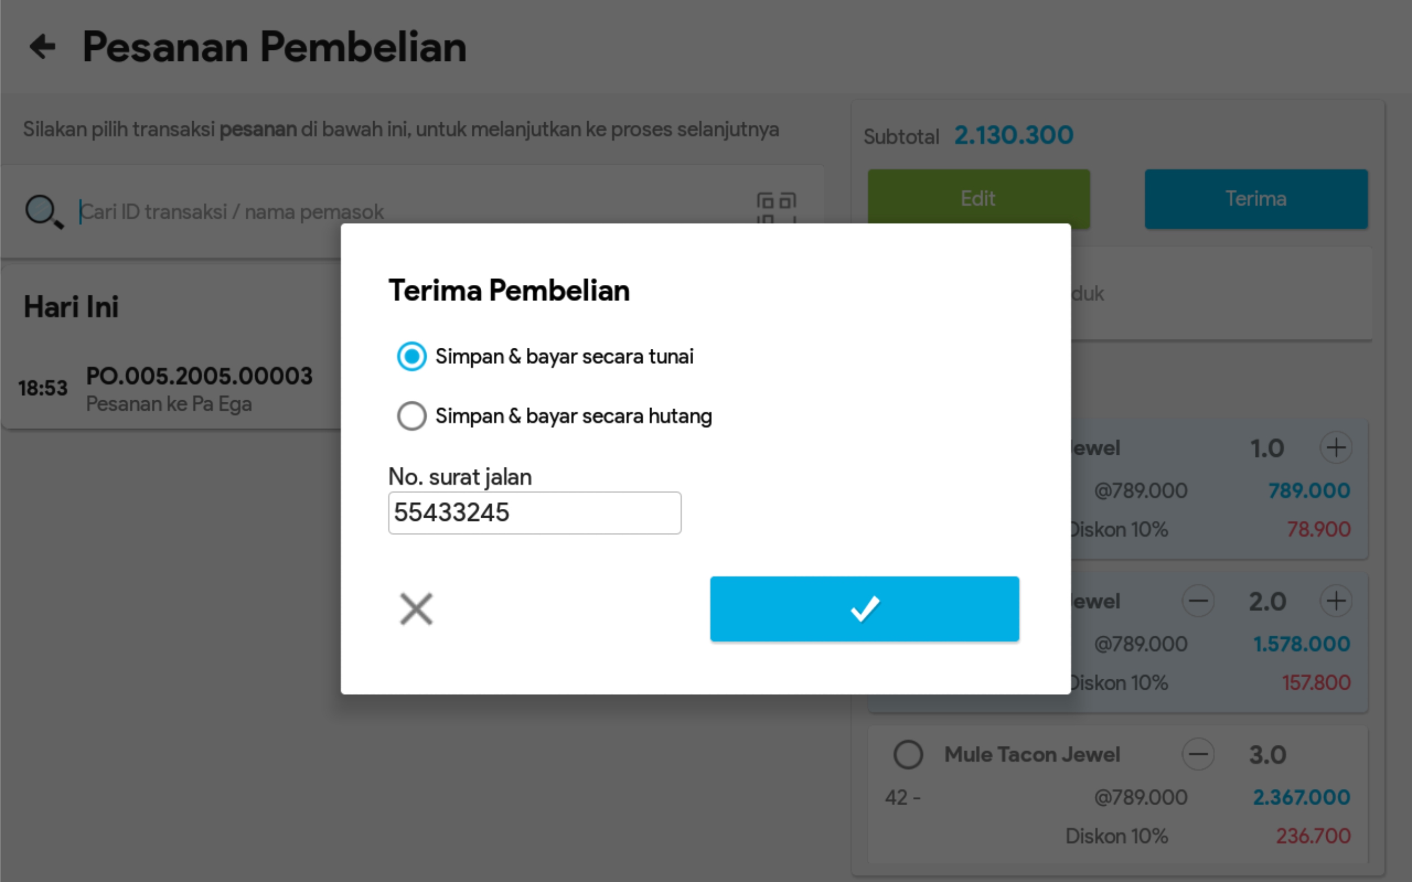Click the magnifying glass search icon

point(43,211)
